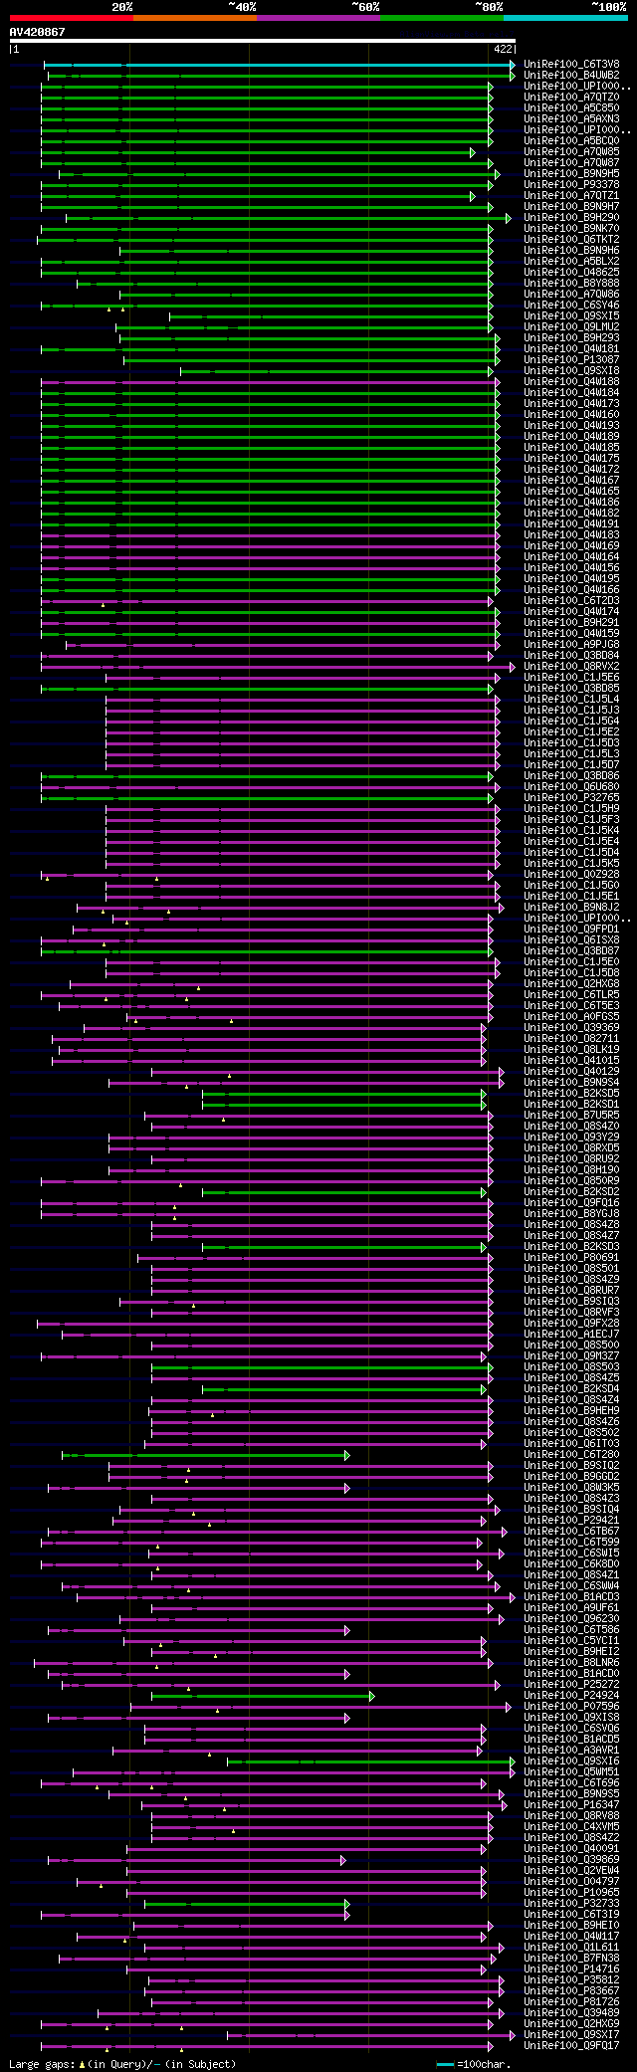Select the UniRef100_B8YGJ8 label
The image size is (637, 2072).
click(x=571, y=1214)
